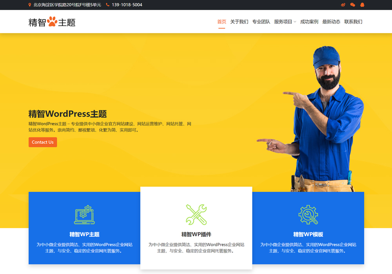
Task: Open the 联系我们 link
Action: [x=354, y=22]
